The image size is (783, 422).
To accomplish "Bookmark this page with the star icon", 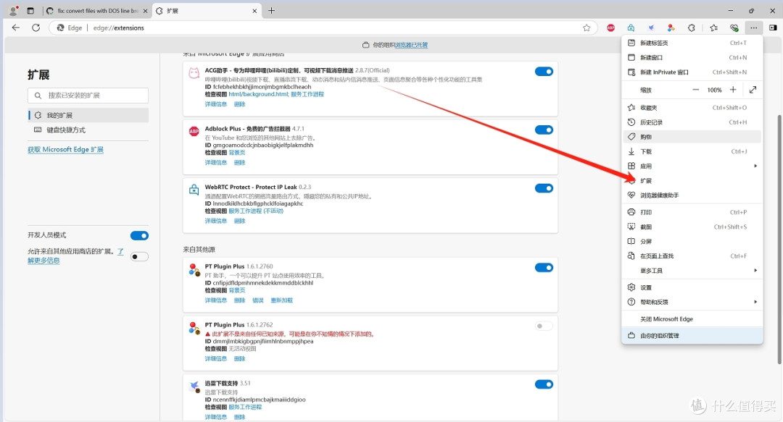I will click(x=587, y=28).
